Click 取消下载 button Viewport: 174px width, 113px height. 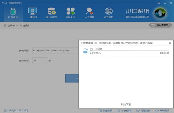pos(126,105)
